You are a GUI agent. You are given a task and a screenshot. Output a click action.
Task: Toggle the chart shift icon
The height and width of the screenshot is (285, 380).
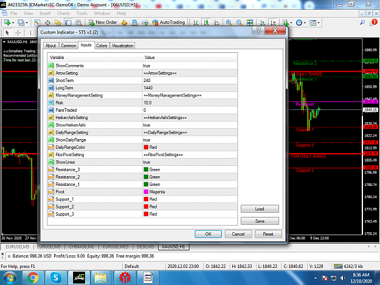pos(273,22)
